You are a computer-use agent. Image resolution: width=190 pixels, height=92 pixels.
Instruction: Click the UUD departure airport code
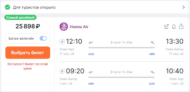click(x=91, y=54)
